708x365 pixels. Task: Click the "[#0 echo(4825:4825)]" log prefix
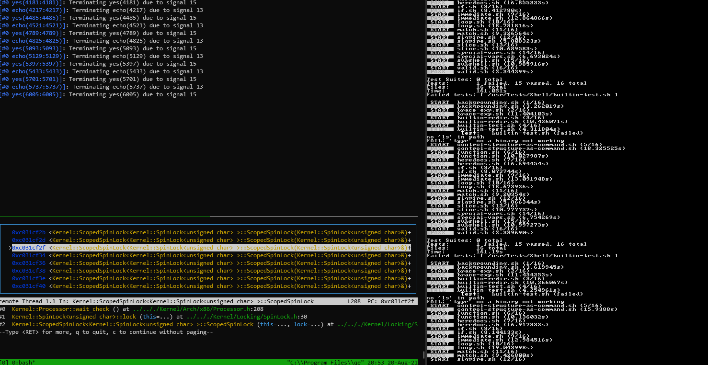34,41
